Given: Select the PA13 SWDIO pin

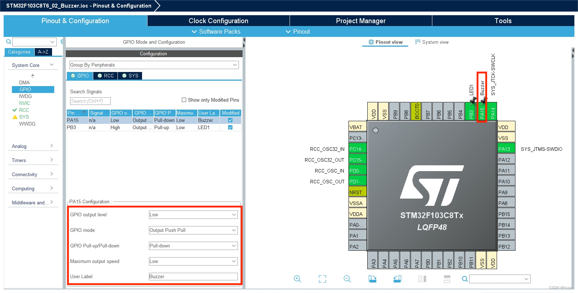Looking at the screenshot, I should tap(506, 149).
